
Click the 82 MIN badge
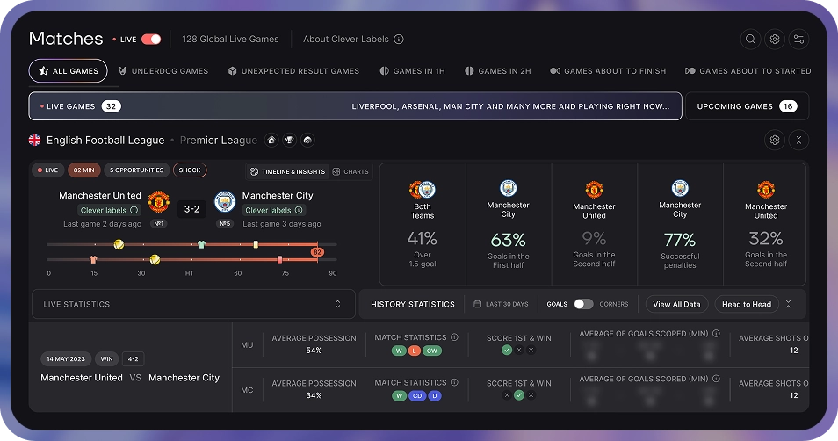[x=84, y=170]
